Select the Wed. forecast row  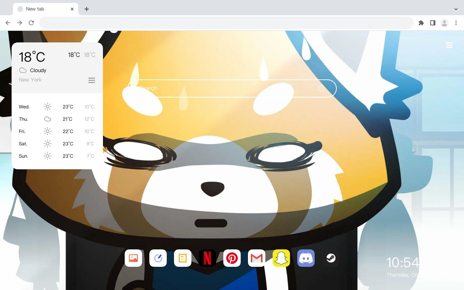[x=57, y=107]
